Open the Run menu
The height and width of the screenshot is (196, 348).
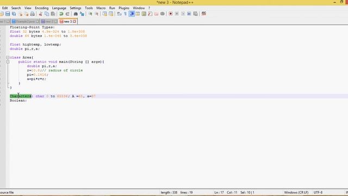pyautogui.click(x=112, y=8)
